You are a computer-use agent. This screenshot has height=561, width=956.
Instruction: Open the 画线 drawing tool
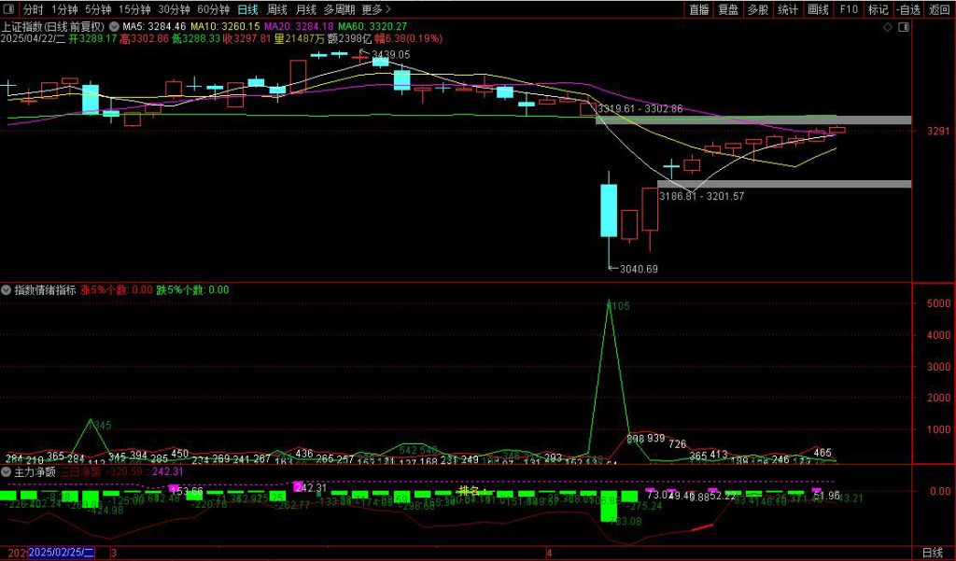pos(818,9)
